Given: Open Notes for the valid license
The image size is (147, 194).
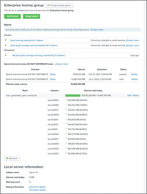Looking at the screenshot, I should click(x=53, y=79).
